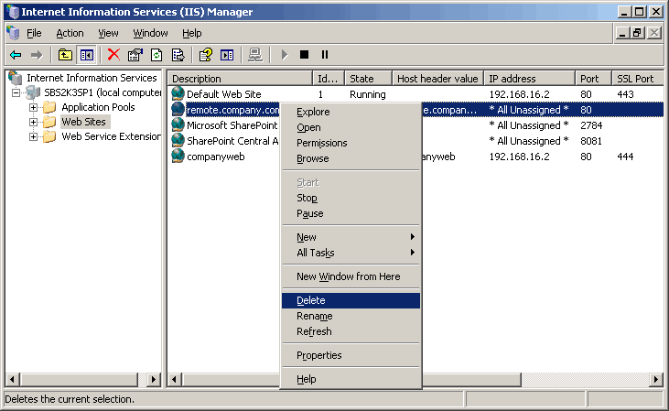The height and width of the screenshot is (411, 669).
Task: Click the tree pane scroll right arrow
Action: 154,379
